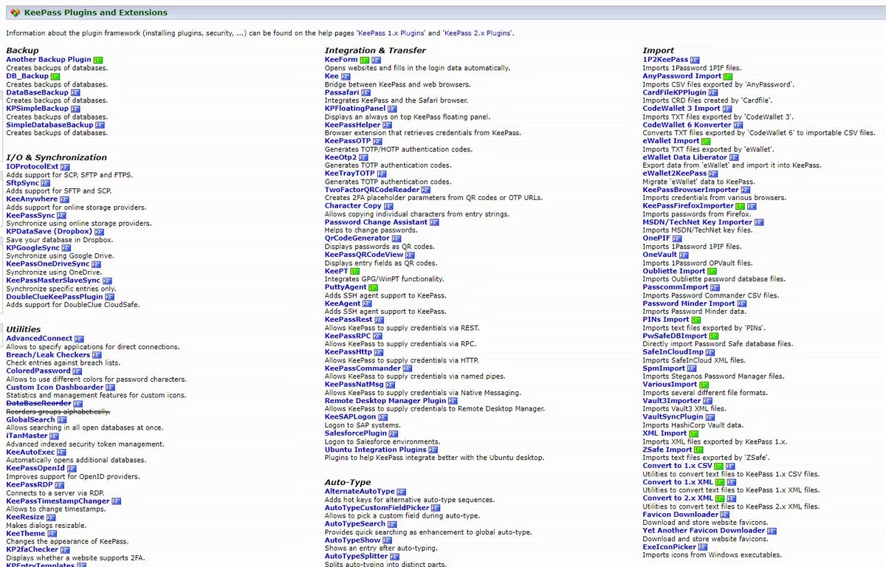
Task: Open the Remote Desktop Manager Plugin link
Action: click(x=385, y=401)
